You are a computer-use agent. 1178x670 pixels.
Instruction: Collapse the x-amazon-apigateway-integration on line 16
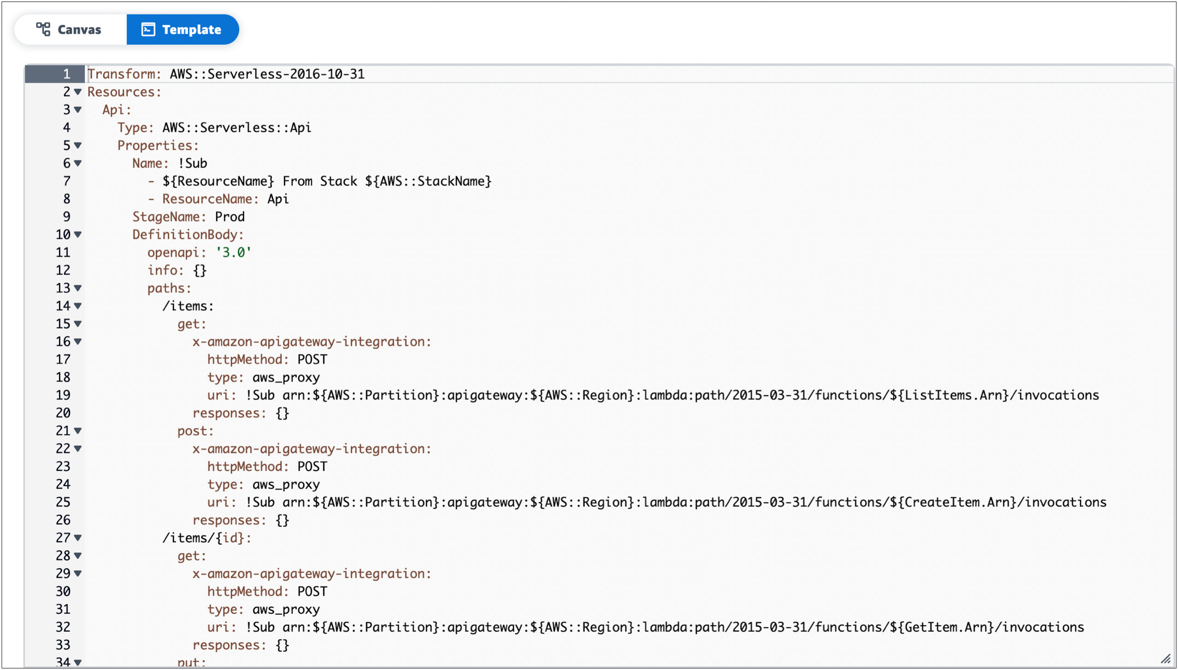[77, 342]
